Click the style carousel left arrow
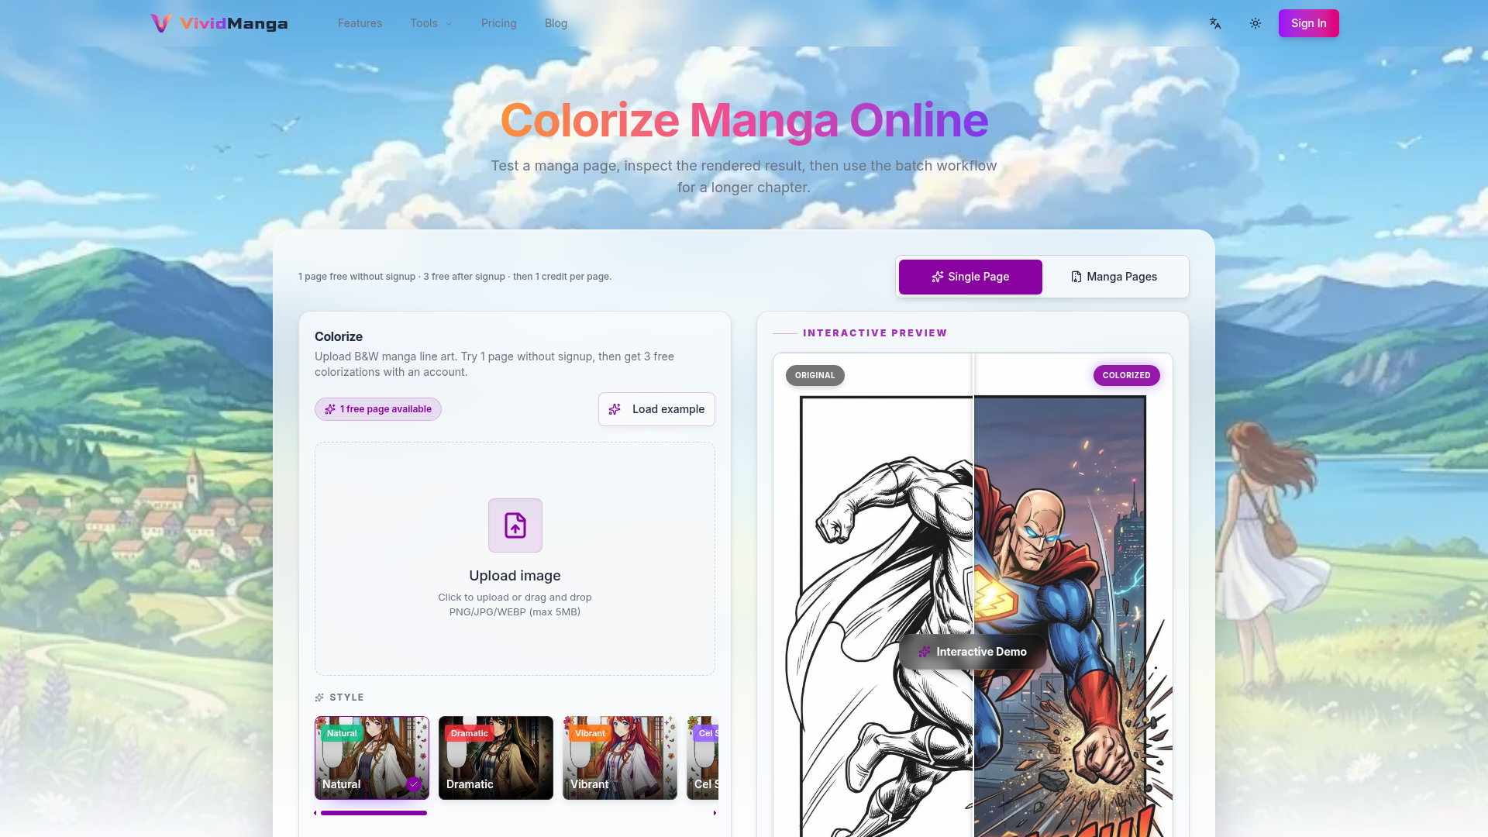Screen dimensions: 1488x837 pos(315,813)
